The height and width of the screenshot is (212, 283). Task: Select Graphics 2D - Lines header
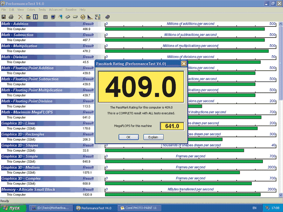tap(48, 123)
